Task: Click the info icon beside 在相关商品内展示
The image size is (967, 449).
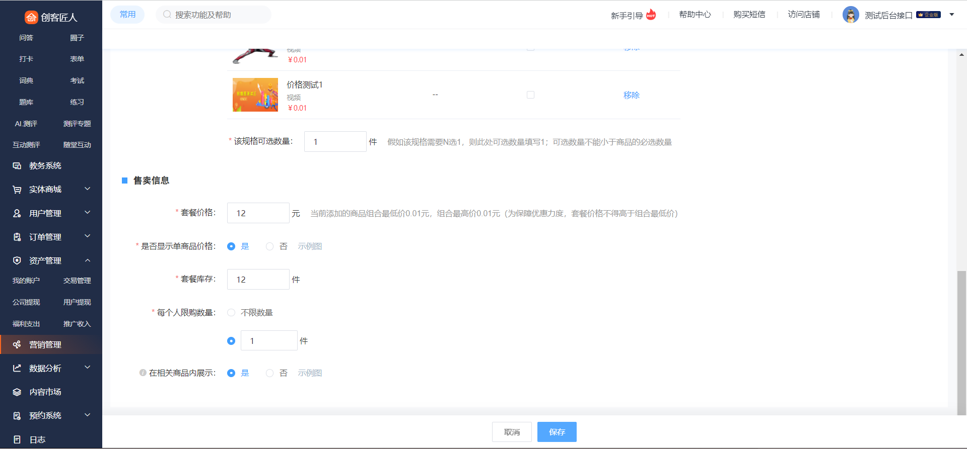Action: coord(143,373)
